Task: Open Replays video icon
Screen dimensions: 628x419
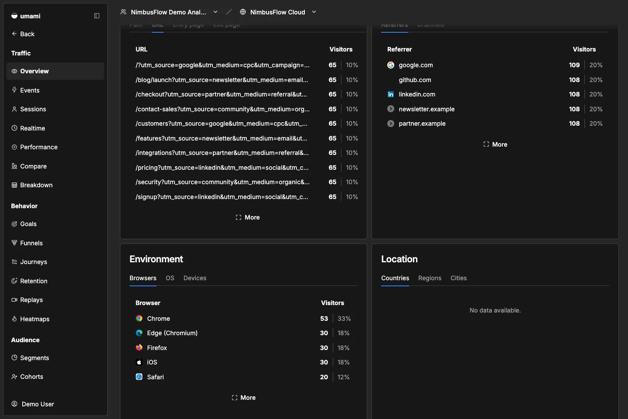Action: [14, 300]
